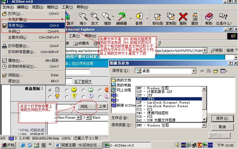Click the red Delete (删除) icon

(x=183, y=17)
